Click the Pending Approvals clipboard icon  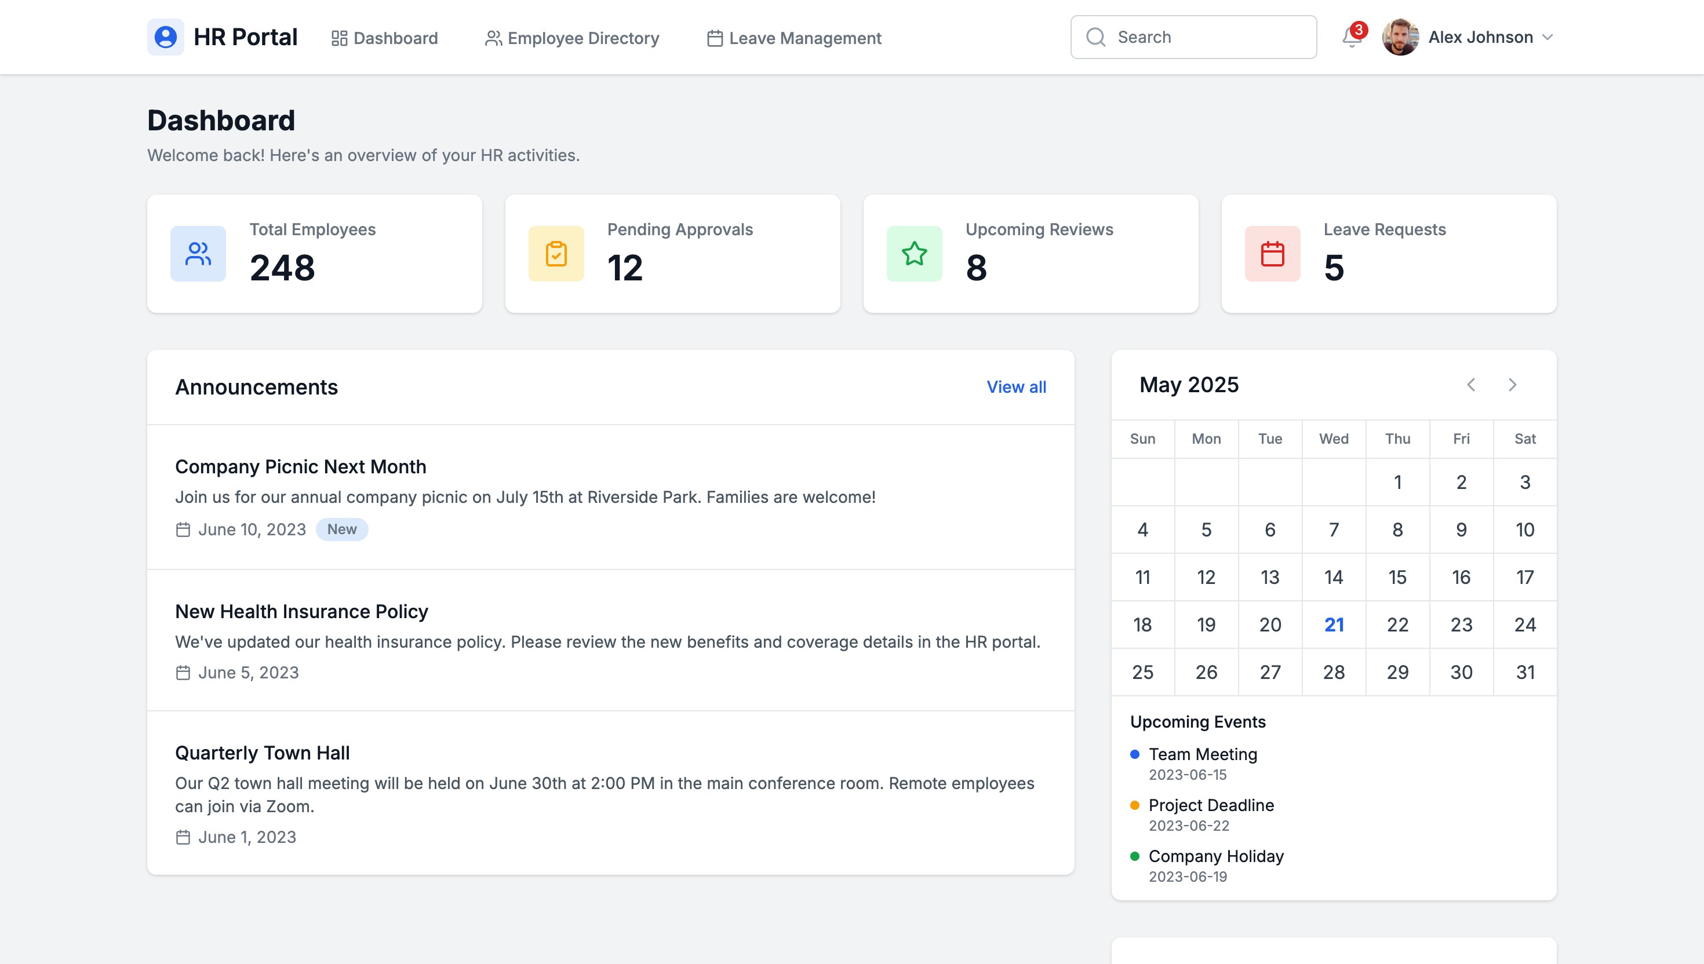[x=556, y=254]
